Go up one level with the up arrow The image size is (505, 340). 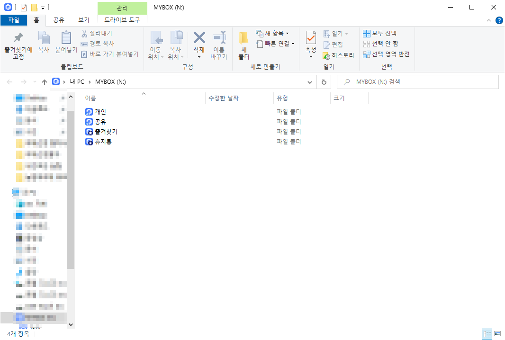click(44, 81)
